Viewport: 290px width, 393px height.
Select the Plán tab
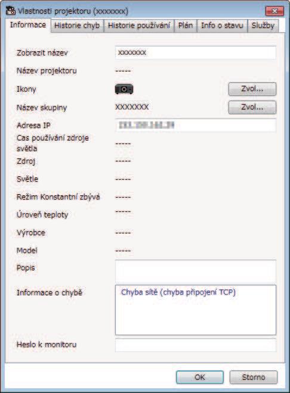tap(186, 26)
